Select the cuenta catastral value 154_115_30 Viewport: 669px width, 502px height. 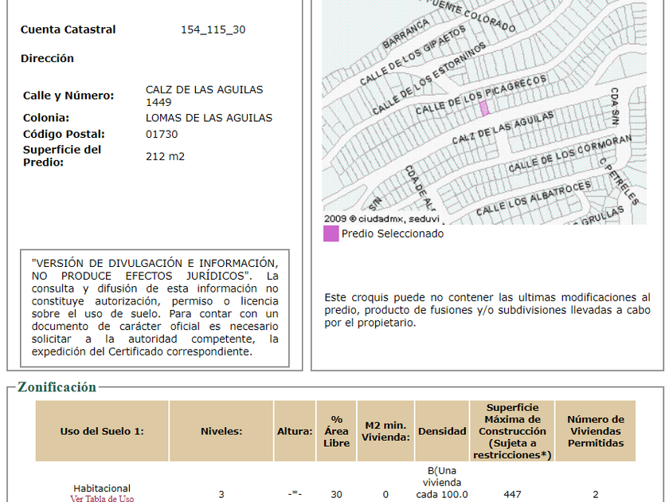(x=213, y=29)
